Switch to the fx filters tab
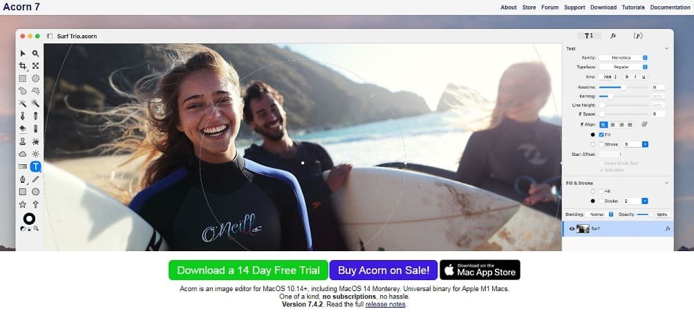The image size is (694, 318). 613,36
